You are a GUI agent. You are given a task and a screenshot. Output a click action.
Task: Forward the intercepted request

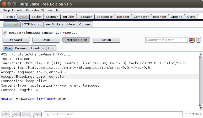16,40
